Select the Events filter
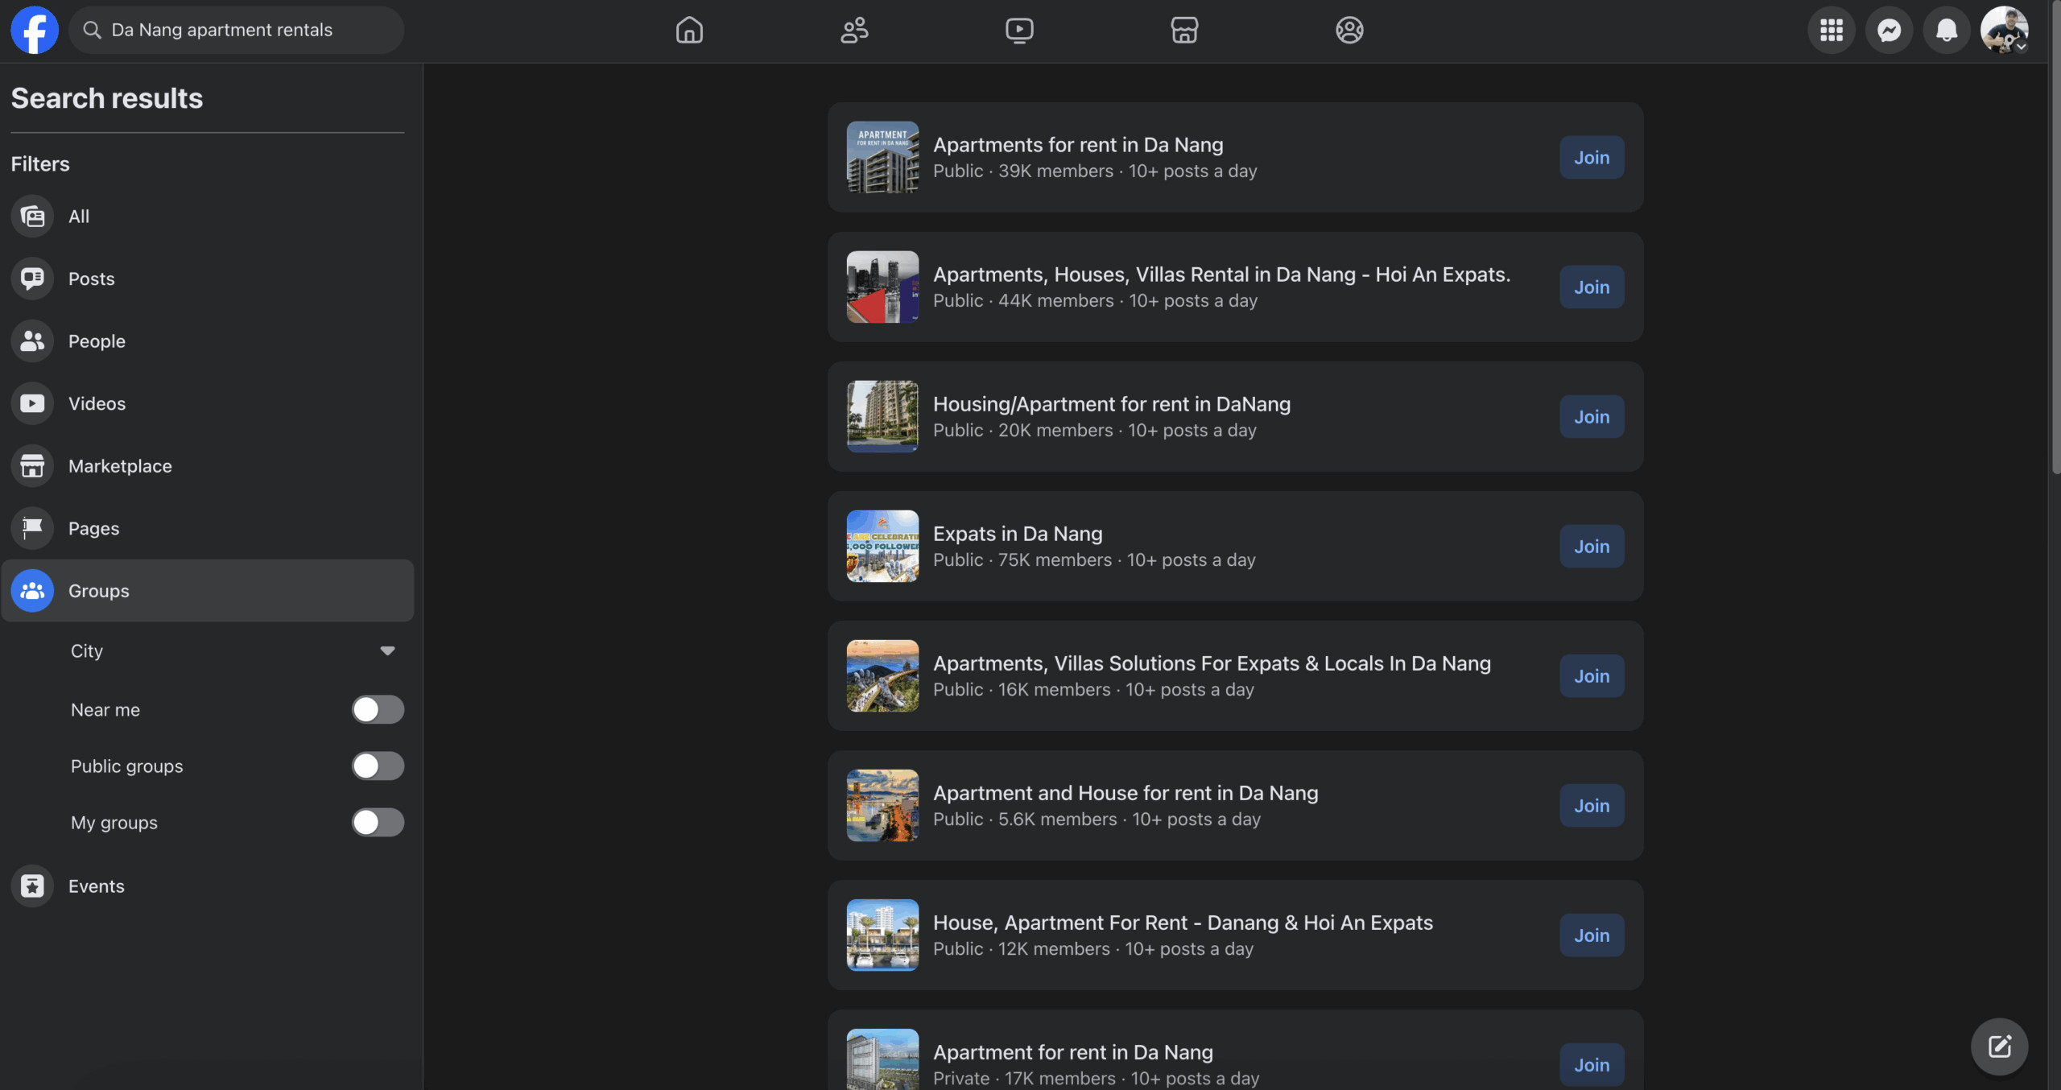 pos(96,886)
